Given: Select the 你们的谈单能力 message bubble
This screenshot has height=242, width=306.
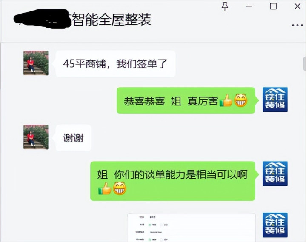Looking at the screenshot, I should point(173,181).
